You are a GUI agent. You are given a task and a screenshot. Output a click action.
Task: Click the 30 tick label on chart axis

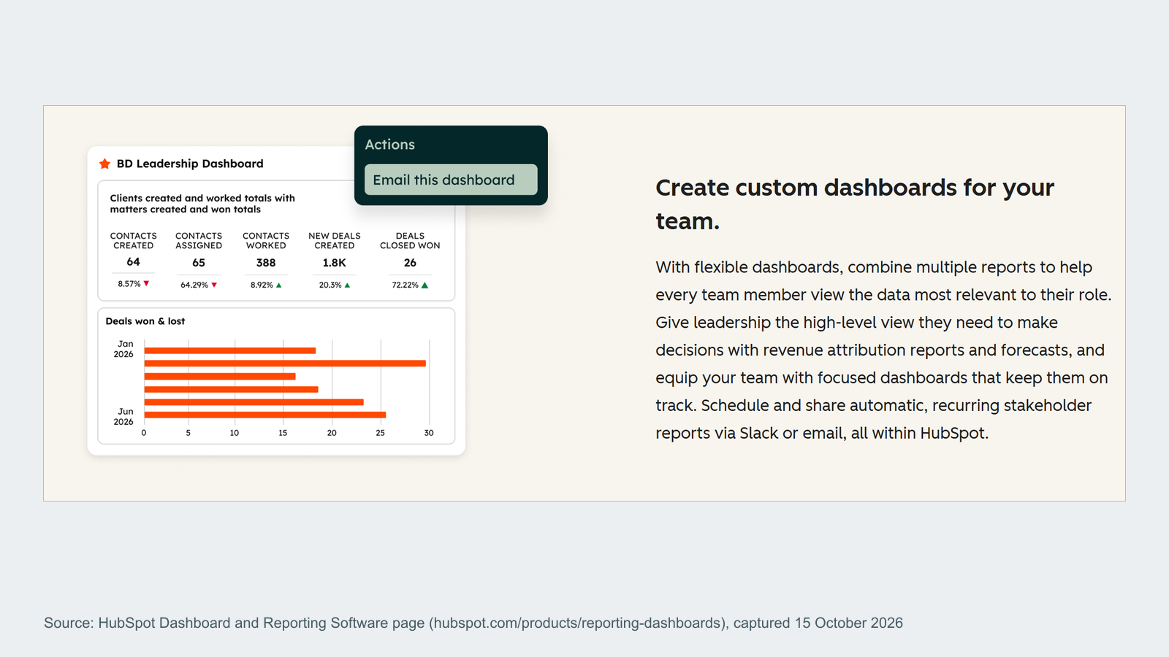pyautogui.click(x=429, y=433)
